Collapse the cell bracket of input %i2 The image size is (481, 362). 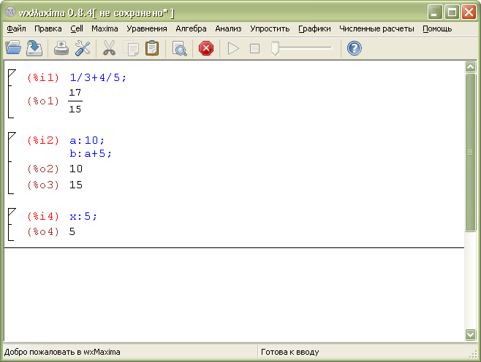click(12, 136)
